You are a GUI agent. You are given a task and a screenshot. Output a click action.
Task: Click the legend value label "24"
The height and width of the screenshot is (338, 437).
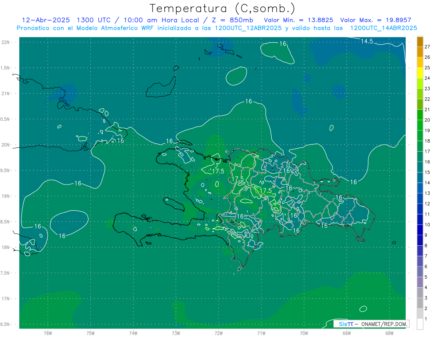coord(428,78)
